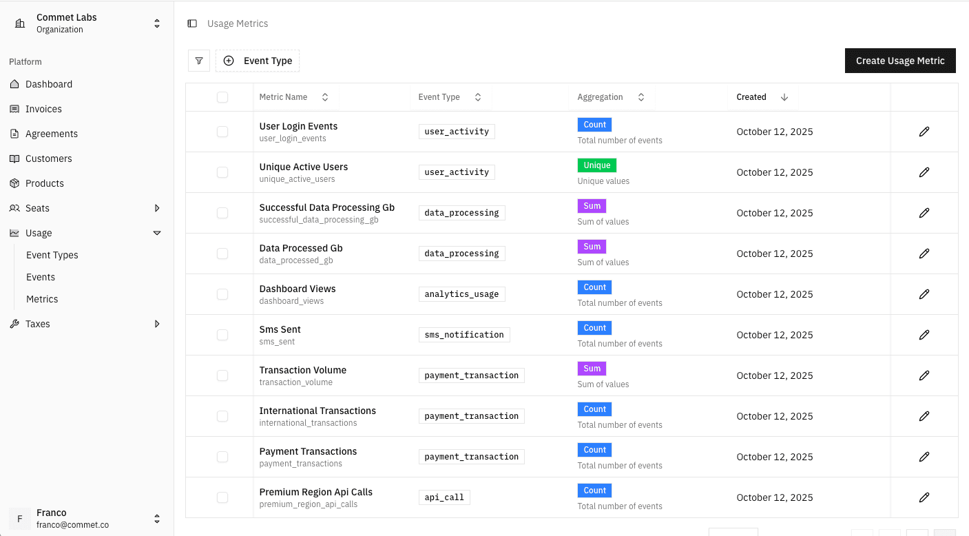Select the Products icon in the sidebar
The width and height of the screenshot is (969, 536).
[x=21, y=183]
